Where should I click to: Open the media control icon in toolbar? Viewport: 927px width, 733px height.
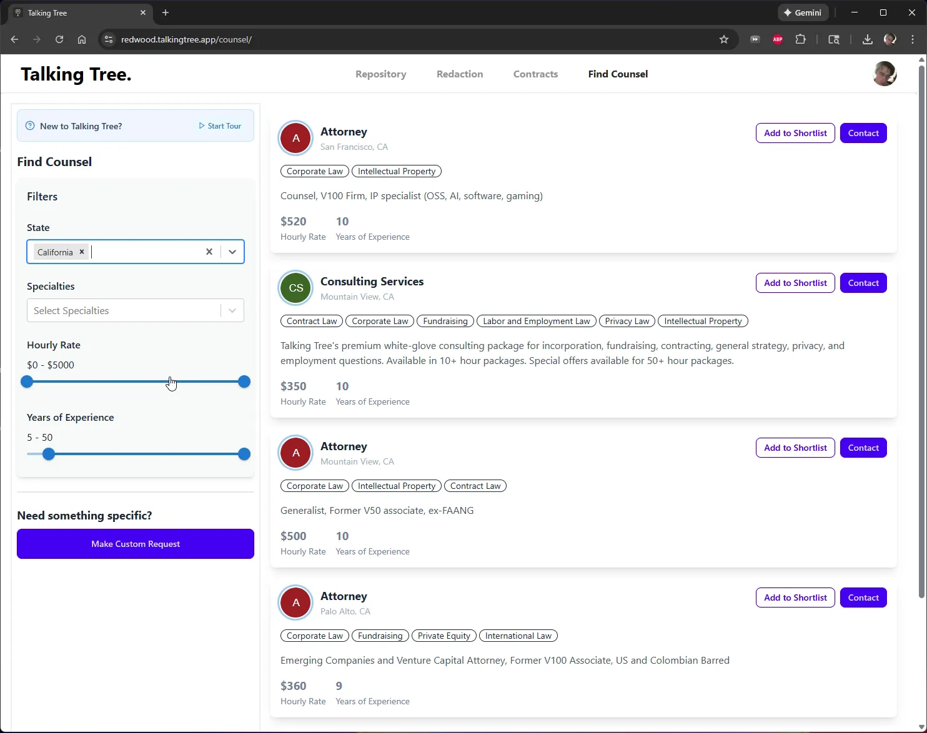755,39
